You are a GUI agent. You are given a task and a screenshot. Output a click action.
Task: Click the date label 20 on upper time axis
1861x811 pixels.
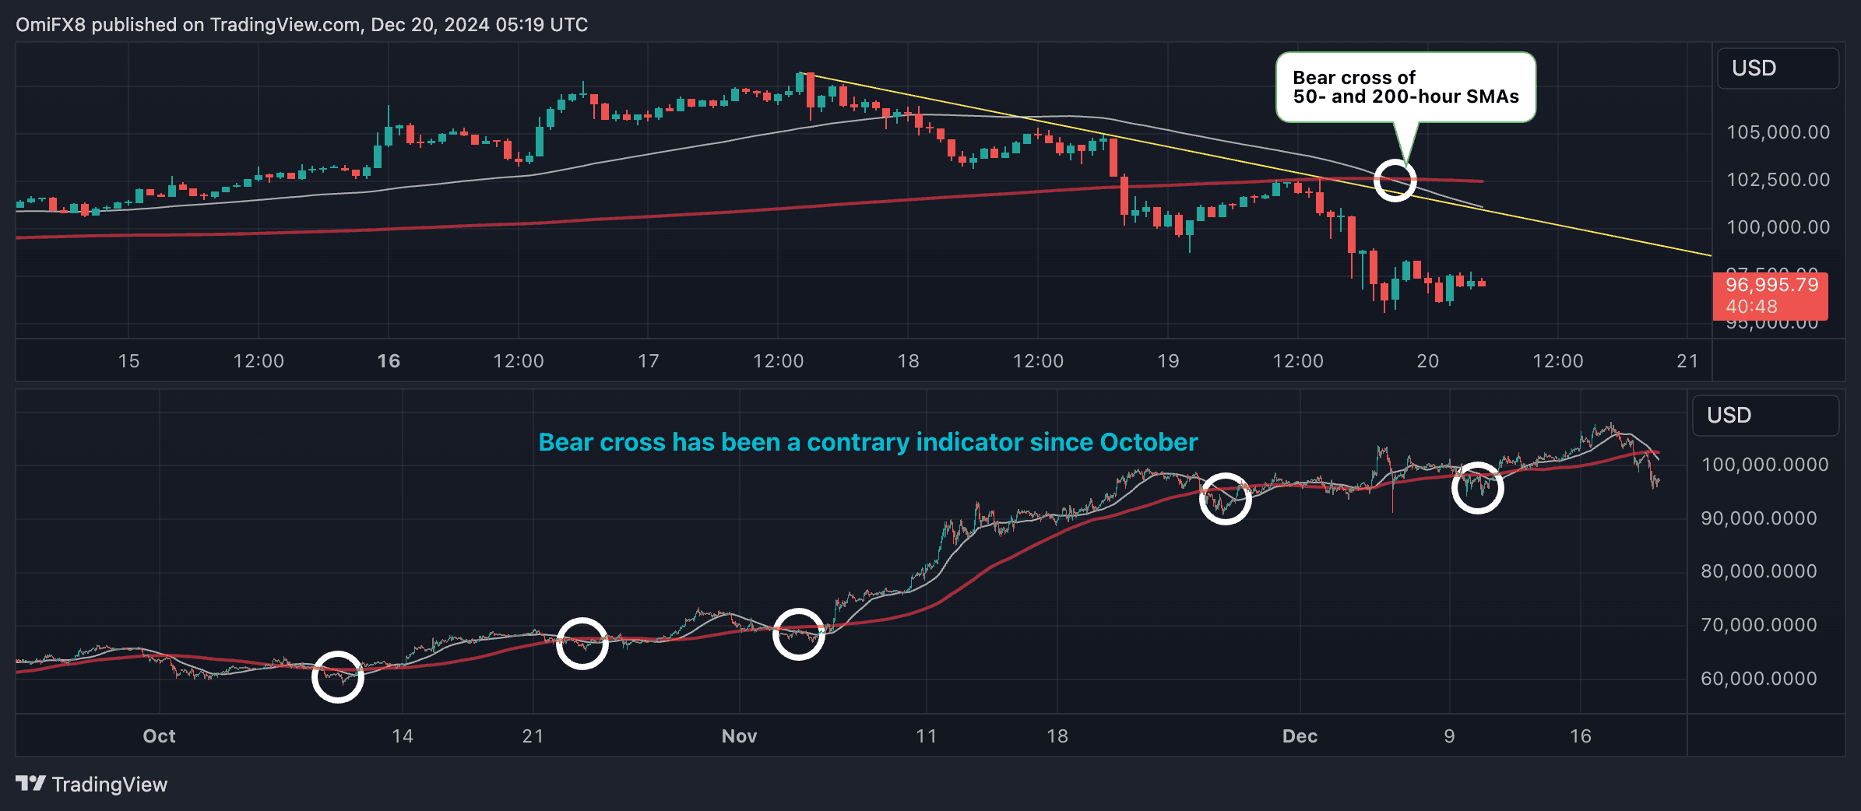coord(1427,361)
